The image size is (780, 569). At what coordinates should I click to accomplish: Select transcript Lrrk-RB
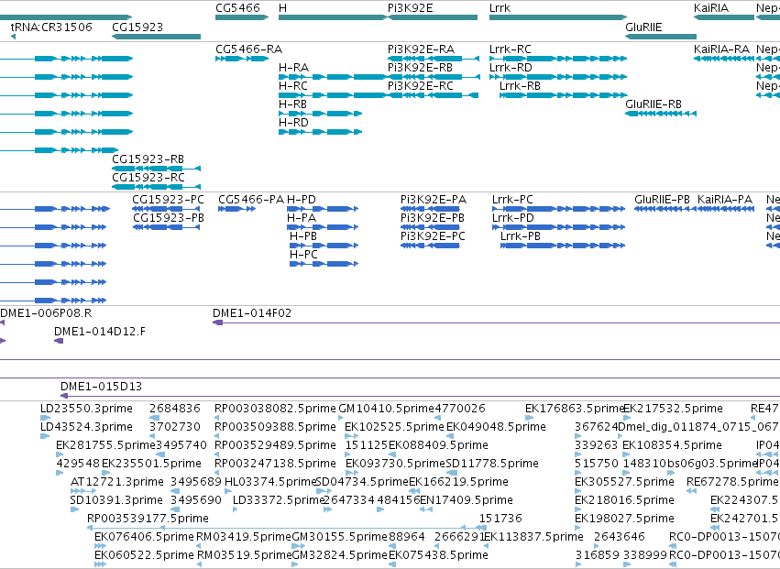563,95
